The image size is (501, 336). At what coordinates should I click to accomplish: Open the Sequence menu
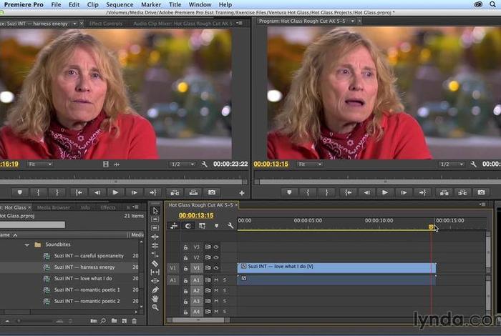[x=120, y=4]
